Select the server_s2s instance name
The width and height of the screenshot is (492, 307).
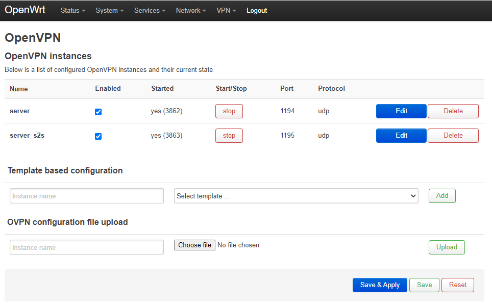click(x=27, y=136)
